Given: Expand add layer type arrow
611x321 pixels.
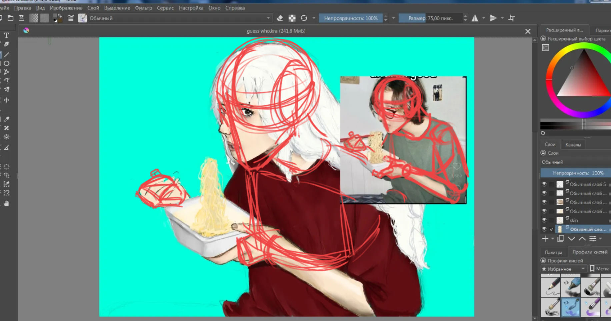Looking at the screenshot, I should pyautogui.click(x=552, y=239).
